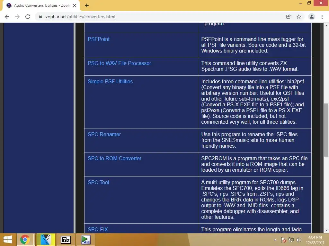Minimize the Chrome window
The height and width of the screenshot is (246, 329).
[x=301, y=3]
